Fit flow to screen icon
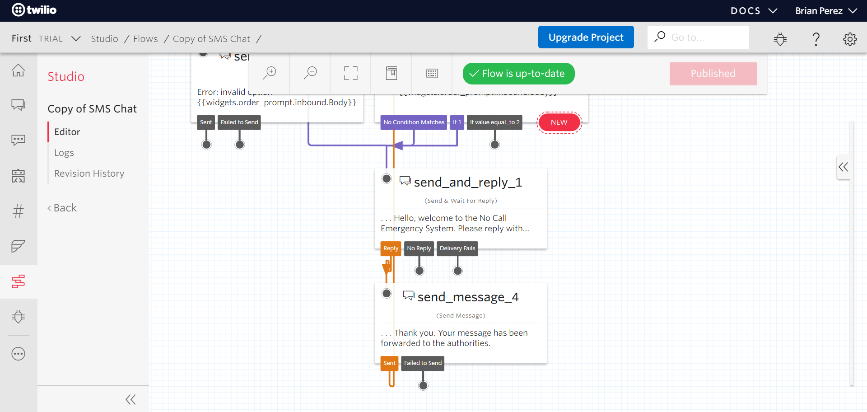867x412 pixels. [x=351, y=73]
